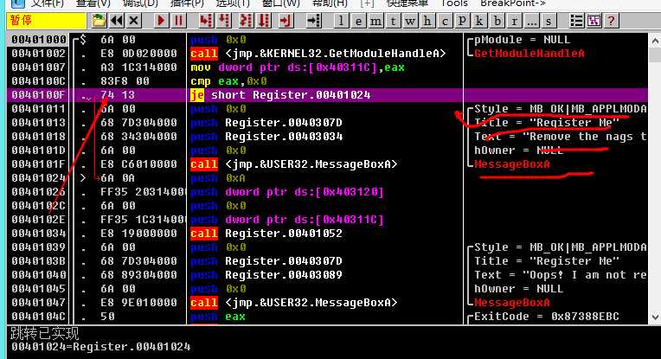
Task: Click the Step over icon
Action: pyautogui.click(x=224, y=20)
